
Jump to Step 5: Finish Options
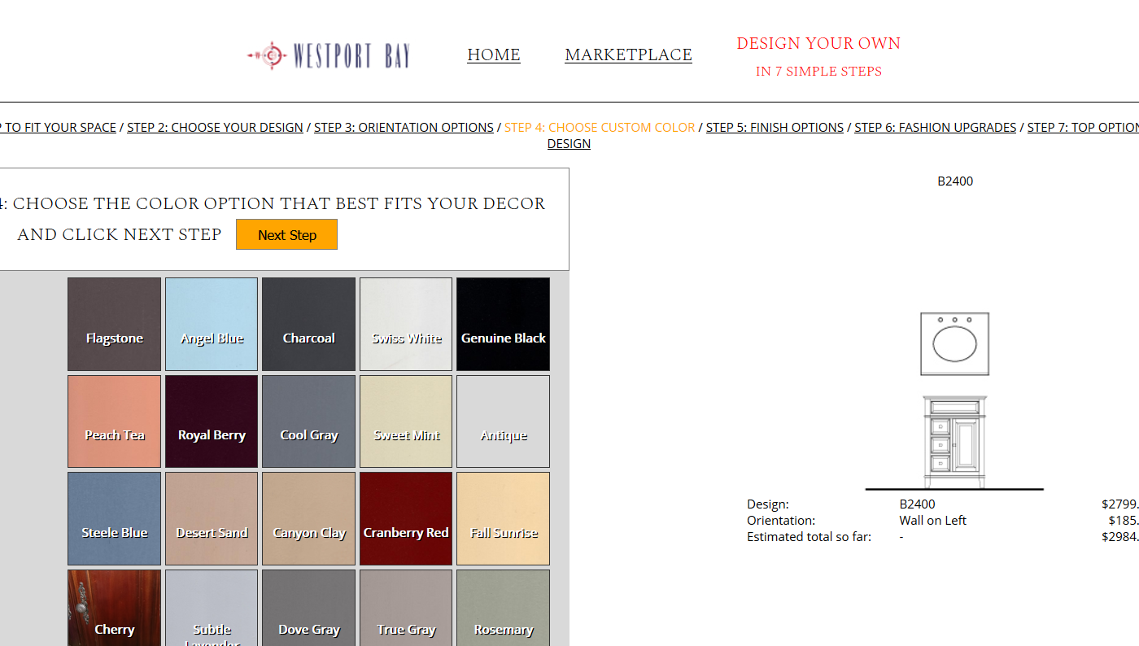tap(775, 128)
